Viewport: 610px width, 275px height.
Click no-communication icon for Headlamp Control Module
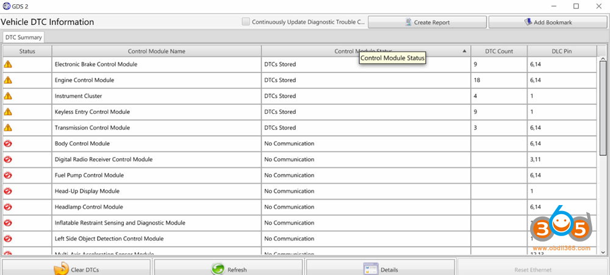8,207
